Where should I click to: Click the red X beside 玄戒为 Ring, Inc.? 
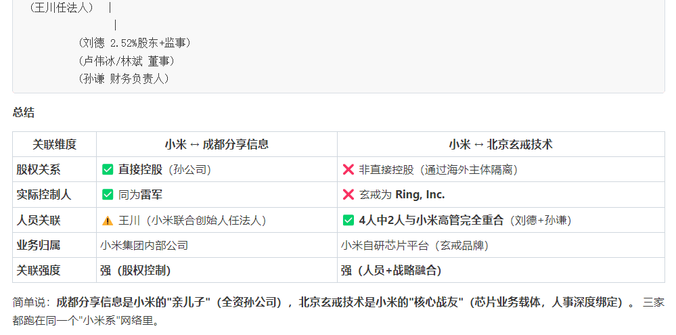[x=348, y=194]
